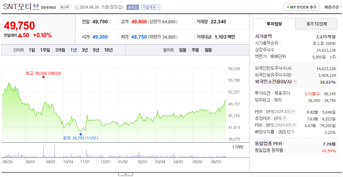The width and height of the screenshot is (343, 177).
Task: Click the 하한가 34,800 text
Action: (163, 37)
